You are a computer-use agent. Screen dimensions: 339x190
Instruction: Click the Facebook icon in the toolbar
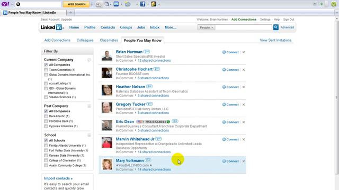click(142, 4)
